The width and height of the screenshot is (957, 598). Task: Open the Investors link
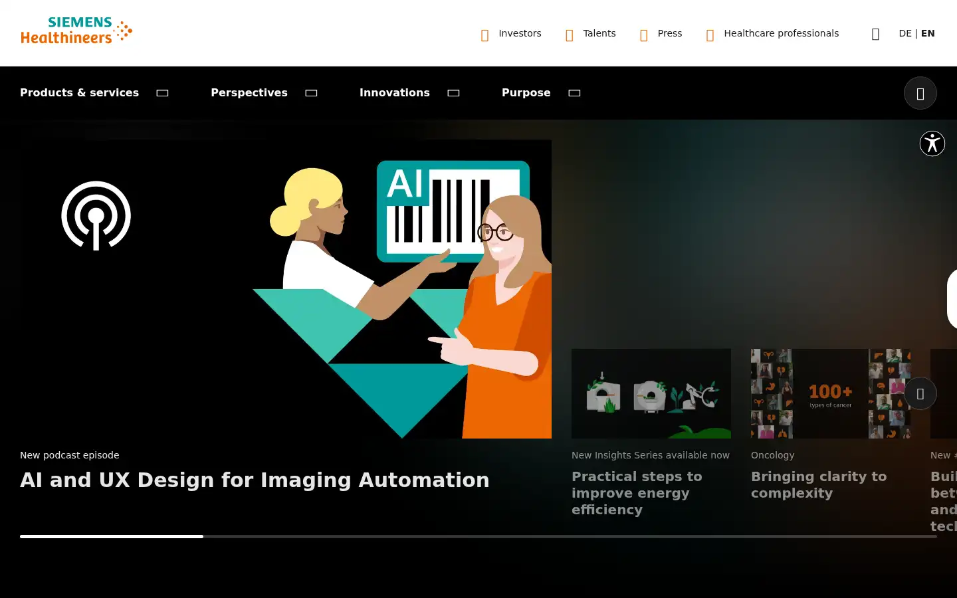tap(520, 33)
